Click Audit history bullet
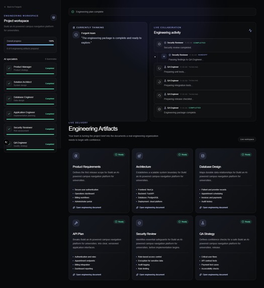 coord(207,202)
